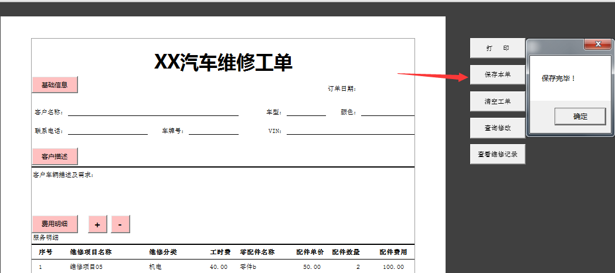Select the 零件b part cell
Image resolution: width=615 pixels, height=273 pixels.
coord(248,267)
